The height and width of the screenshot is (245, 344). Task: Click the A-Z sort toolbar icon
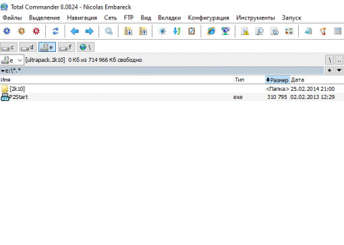pos(177,31)
